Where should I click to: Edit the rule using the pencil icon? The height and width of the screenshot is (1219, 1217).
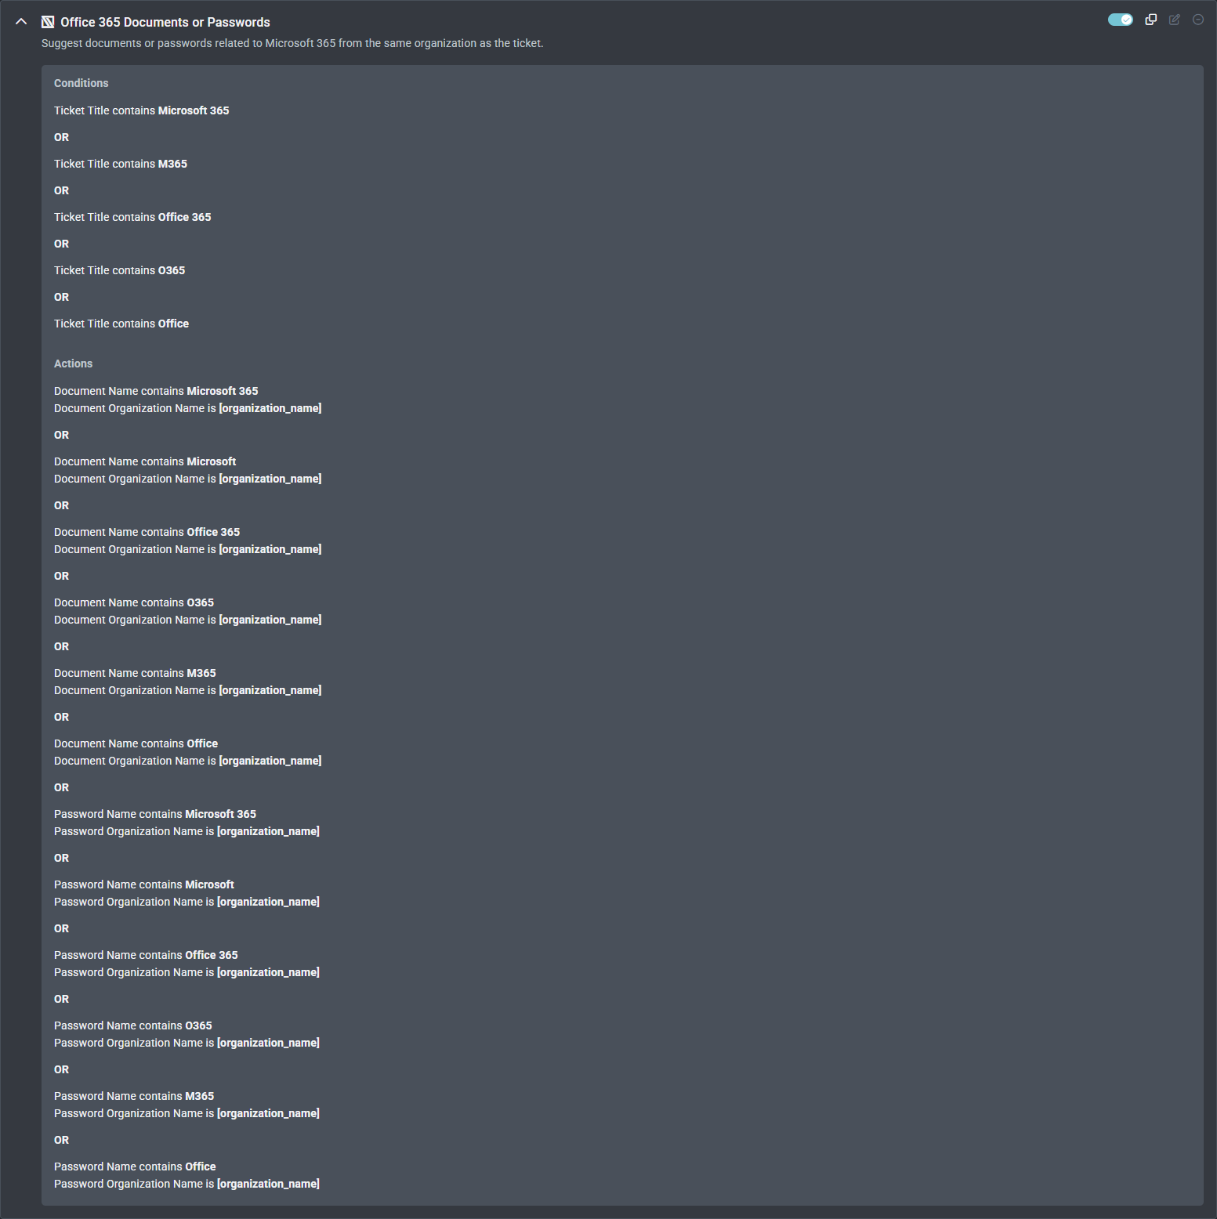click(1174, 20)
